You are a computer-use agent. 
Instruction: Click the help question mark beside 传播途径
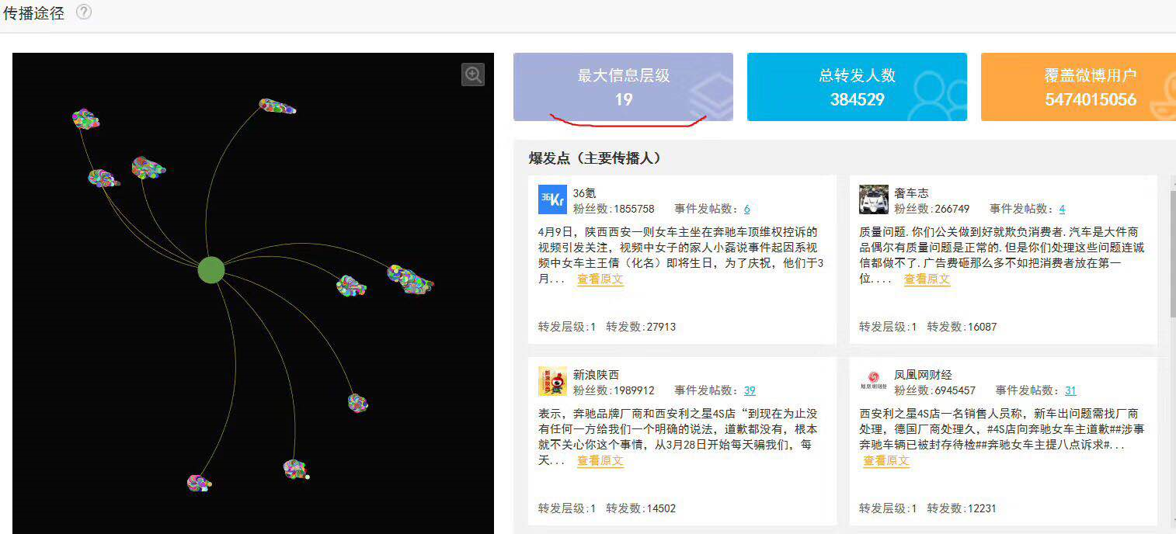(83, 12)
